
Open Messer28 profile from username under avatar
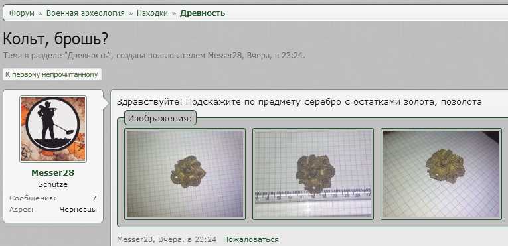(53, 173)
